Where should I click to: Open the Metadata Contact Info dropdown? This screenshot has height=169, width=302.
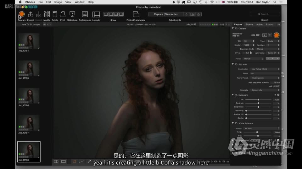click(x=265, y=90)
